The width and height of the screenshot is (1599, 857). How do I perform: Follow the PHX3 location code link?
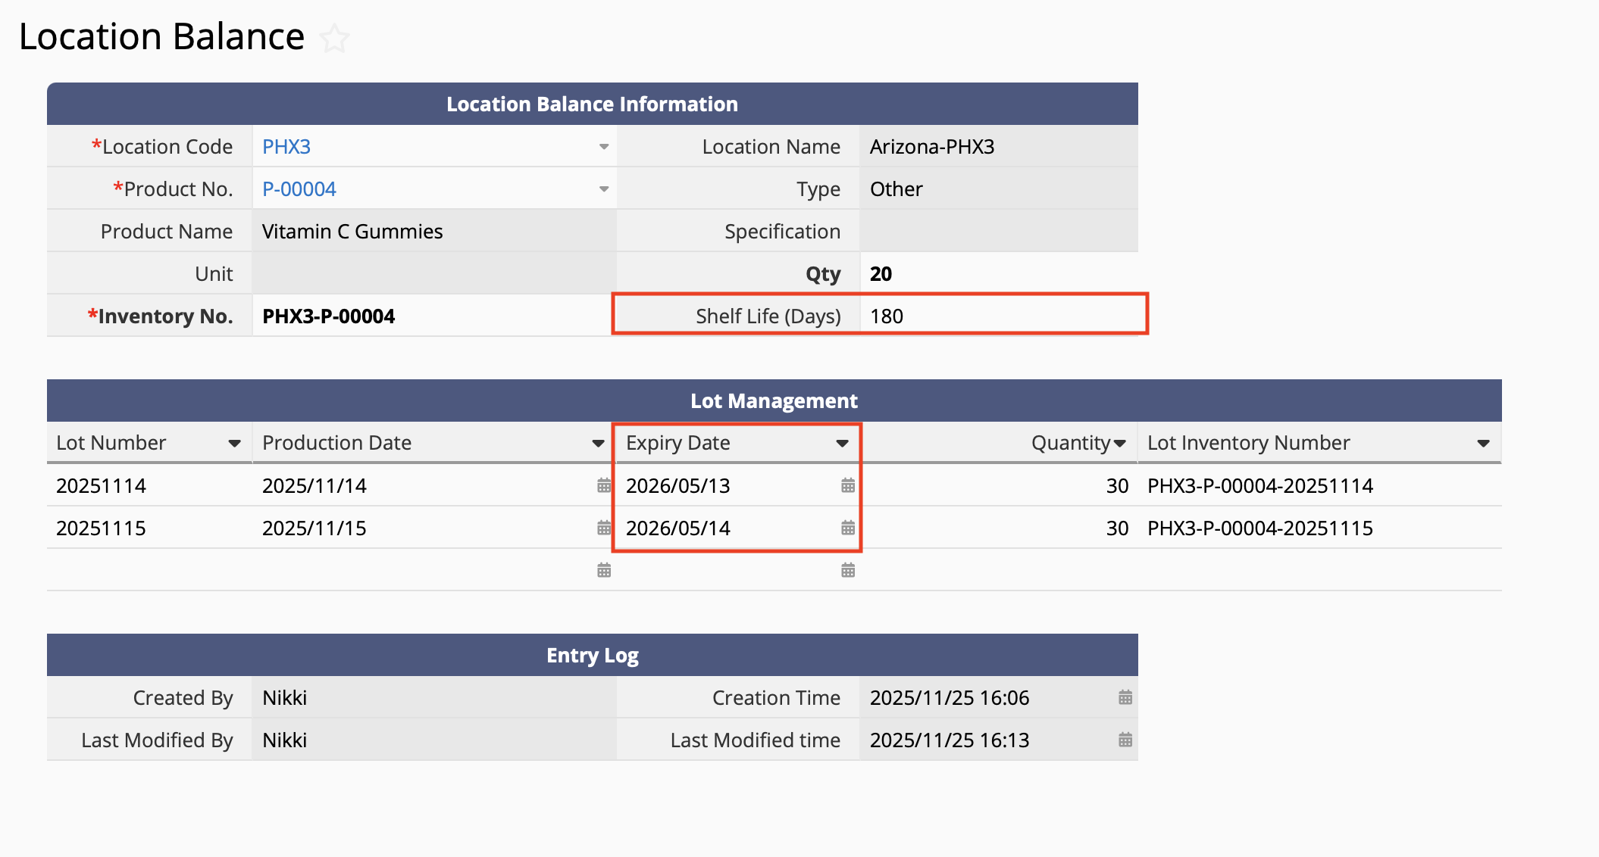pyautogui.click(x=286, y=147)
